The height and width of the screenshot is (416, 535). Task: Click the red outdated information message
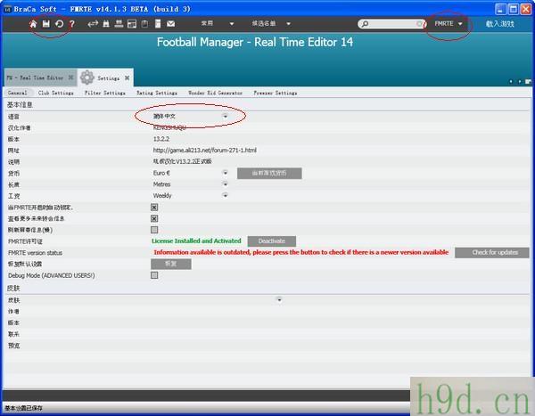click(301, 252)
